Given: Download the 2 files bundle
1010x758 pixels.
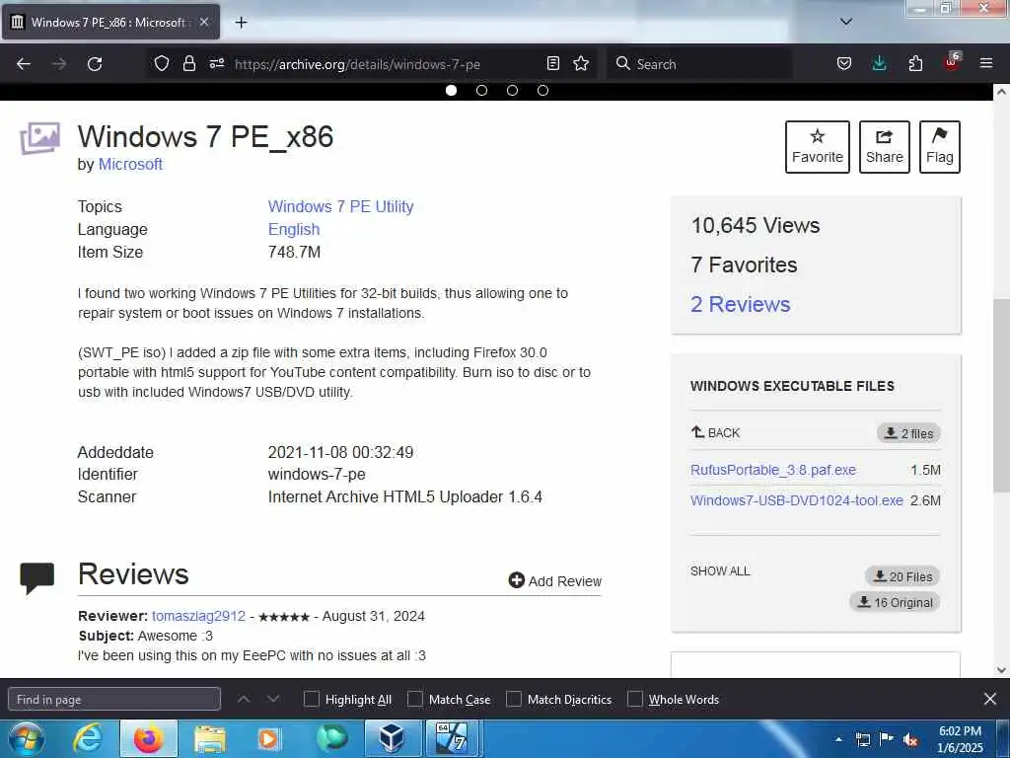Looking at the screenshot, I should (908, 433).
